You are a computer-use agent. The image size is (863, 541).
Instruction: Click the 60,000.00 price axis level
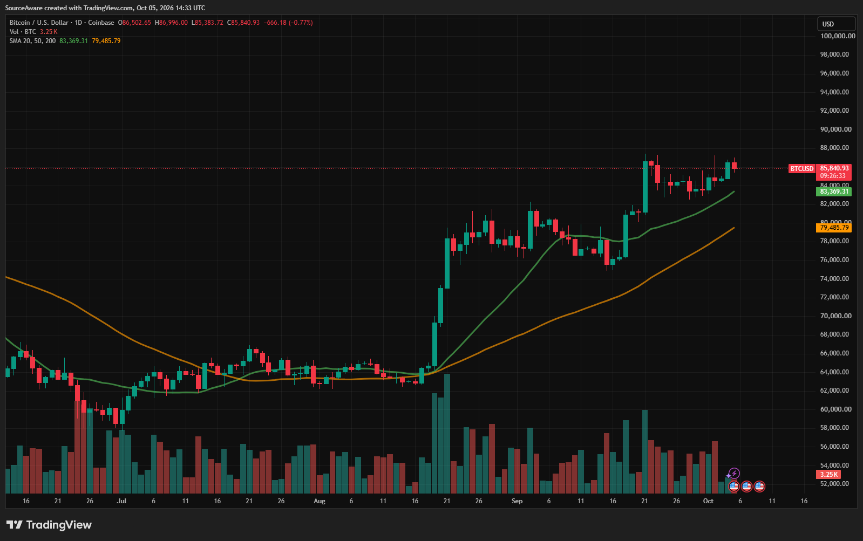coord(836,409)
